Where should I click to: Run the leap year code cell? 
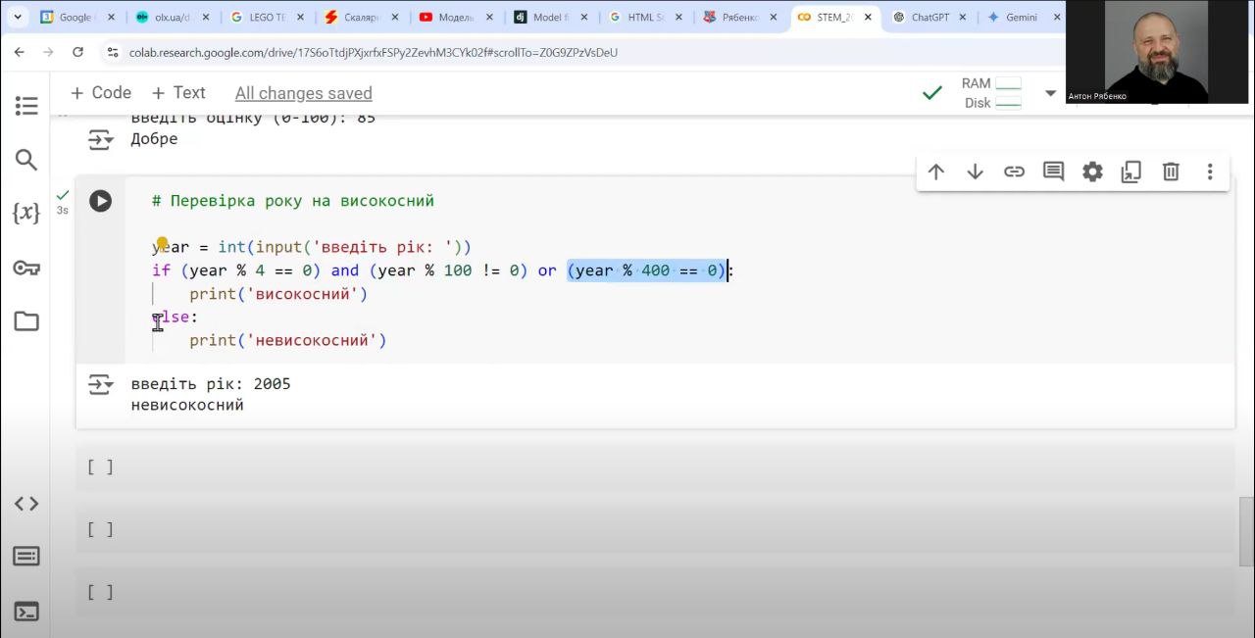click(x=100, y=201)
